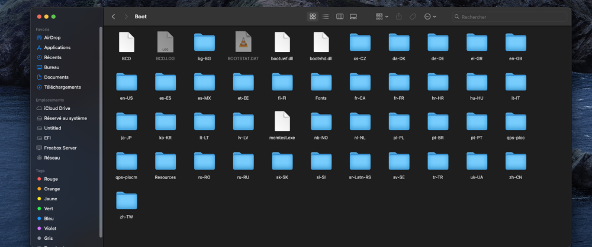Open iCloud Drive in sidebar
Image resolution: width=592 pixels, height=247 pixels.
tap(57, 108)
